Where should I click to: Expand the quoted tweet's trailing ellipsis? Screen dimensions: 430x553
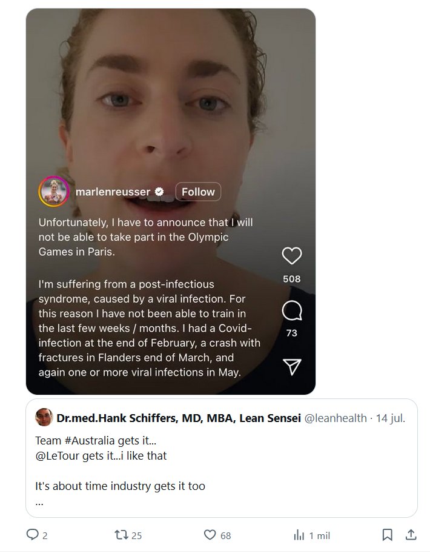pyautogui.click(x=39, y=502)
